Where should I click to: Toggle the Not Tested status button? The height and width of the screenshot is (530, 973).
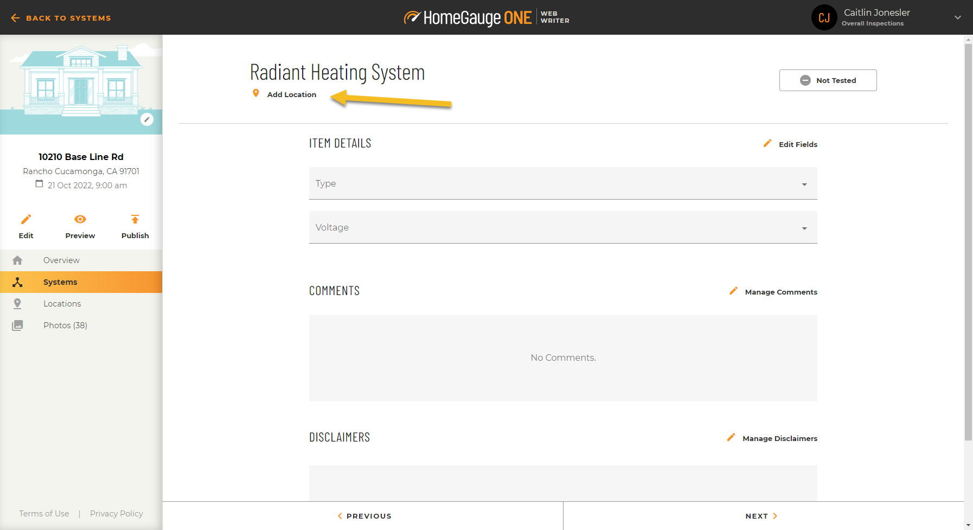coord(828,80)
